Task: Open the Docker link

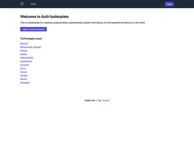Action: pos(24,76)
